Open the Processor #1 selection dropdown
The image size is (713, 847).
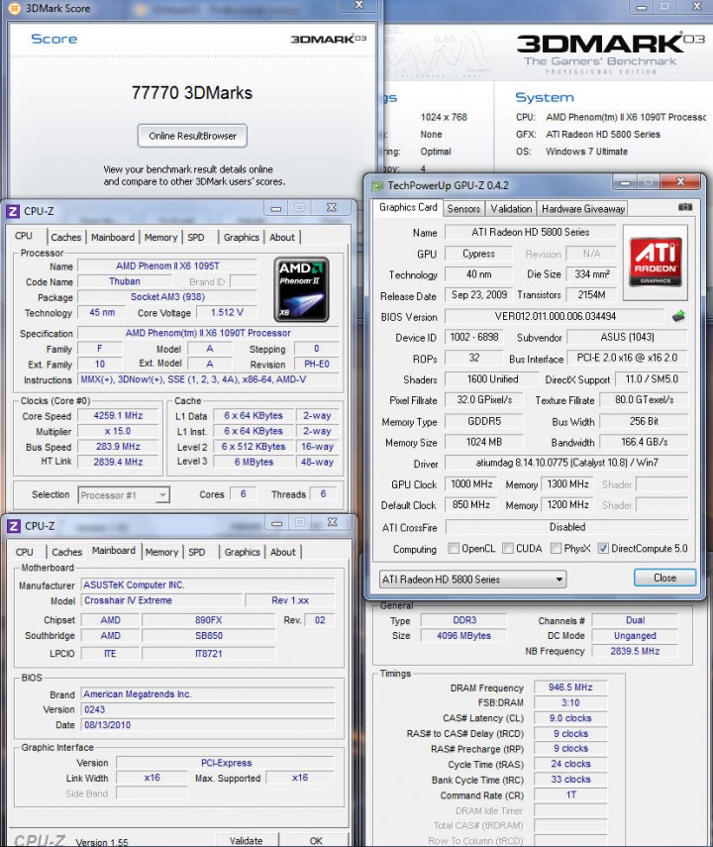(x=124, y=494)
